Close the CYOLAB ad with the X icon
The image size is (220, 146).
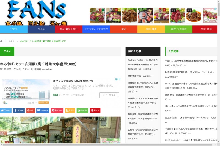click(120, 79)
